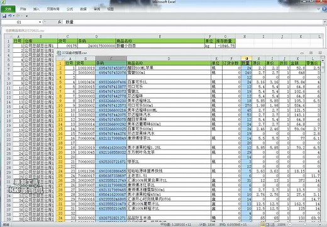The height and width of the screenshot is (227, 327).
Task: Expand the formula bar with right-edge arrow
Action: pyautogui.click(x=324, y=22)
